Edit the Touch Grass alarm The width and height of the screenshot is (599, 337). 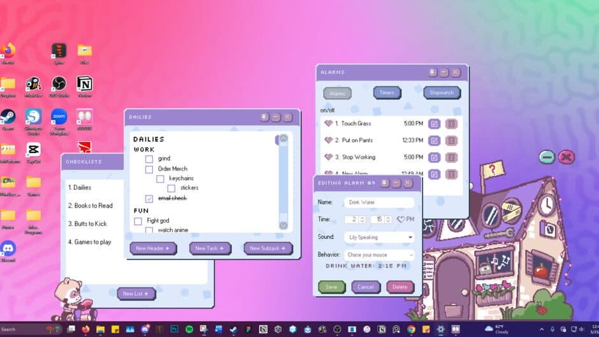[434, 124]
